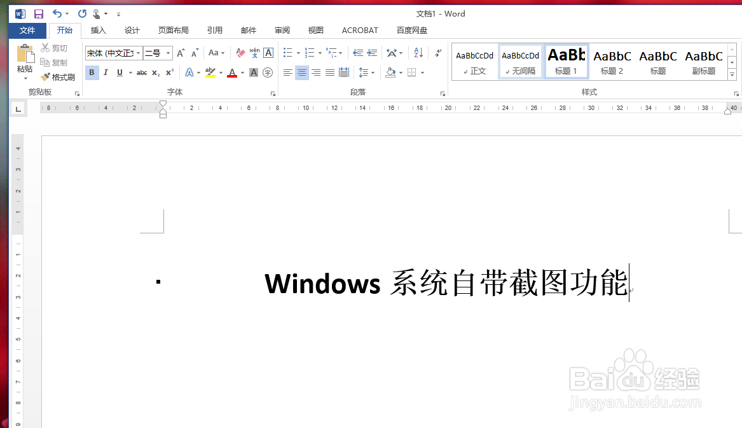The height and width of the screenshot is (428, 742).
Task: Switch to the 审阅 tab
Action: pyautogui.click(x=282, y=31)
